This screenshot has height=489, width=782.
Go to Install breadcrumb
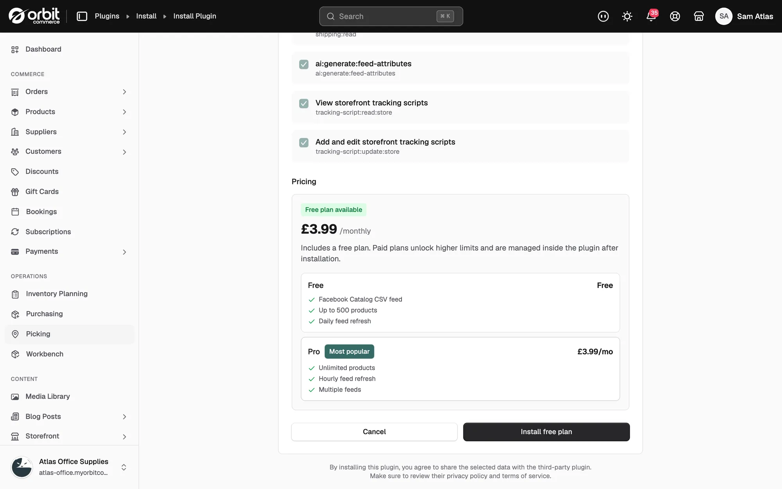(146, 16)
